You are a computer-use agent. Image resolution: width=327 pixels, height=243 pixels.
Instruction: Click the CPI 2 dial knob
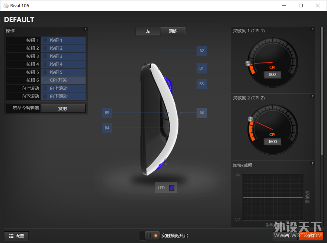click(250, 119)
